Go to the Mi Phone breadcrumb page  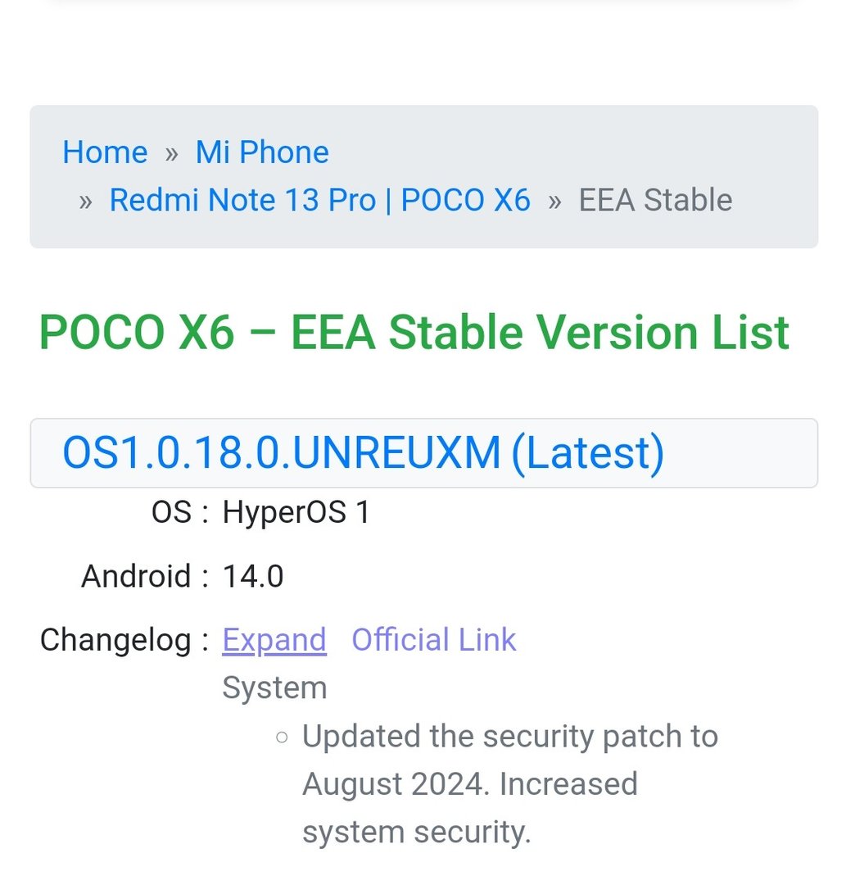click(x=262, y=152)
